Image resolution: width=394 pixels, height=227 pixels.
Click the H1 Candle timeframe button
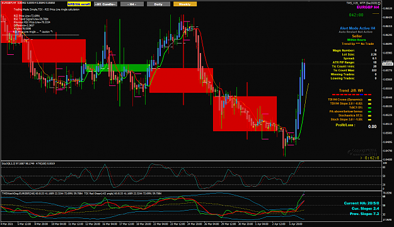[x=105, y=4]
